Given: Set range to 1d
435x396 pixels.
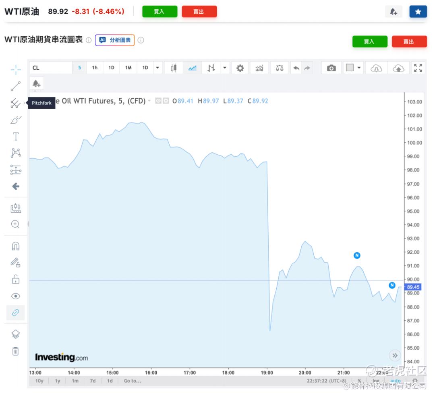Looking at the screenshot, I should click(110, 381).
